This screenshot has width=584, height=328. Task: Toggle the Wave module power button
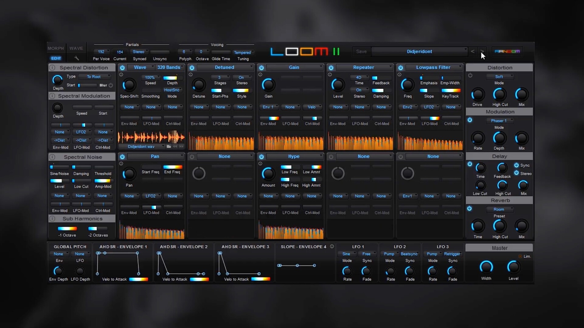122,67
